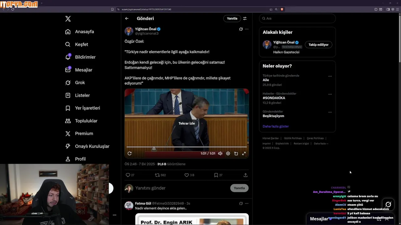The height and width of the screenshot is (225, 401).
Task: Open video settings gear
Action: pyautogui.click(x=228, y=153)
